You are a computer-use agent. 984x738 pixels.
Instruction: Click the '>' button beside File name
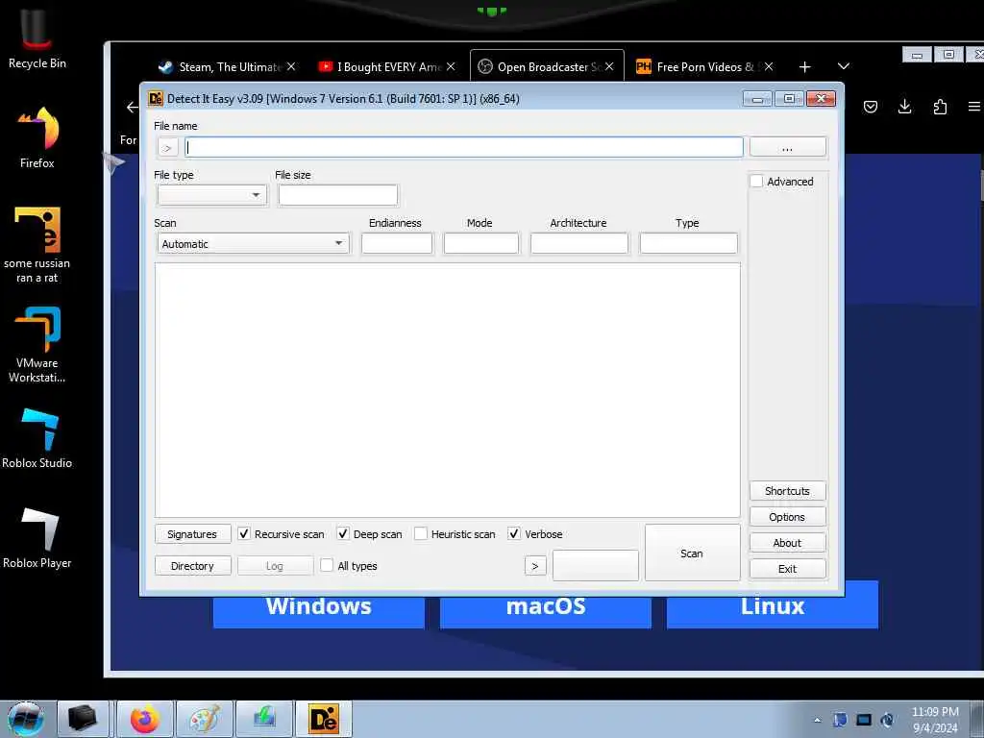[x=167, y=148]
